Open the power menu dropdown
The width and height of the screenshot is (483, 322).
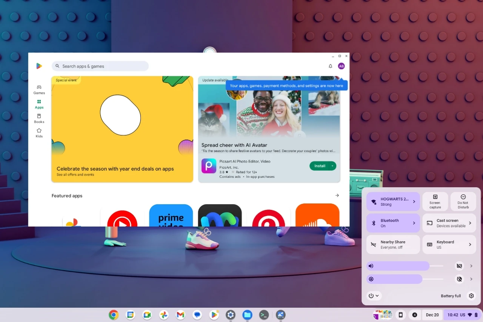pyautogui.click(x=374, y=296)
